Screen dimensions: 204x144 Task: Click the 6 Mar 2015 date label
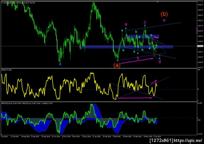pyautogui.click(x=117, y=137)
